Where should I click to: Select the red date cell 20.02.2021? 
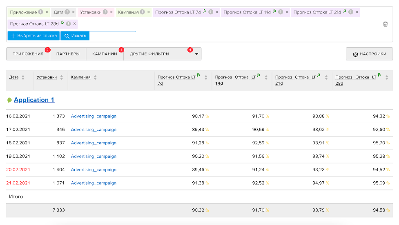click(18, 170)
